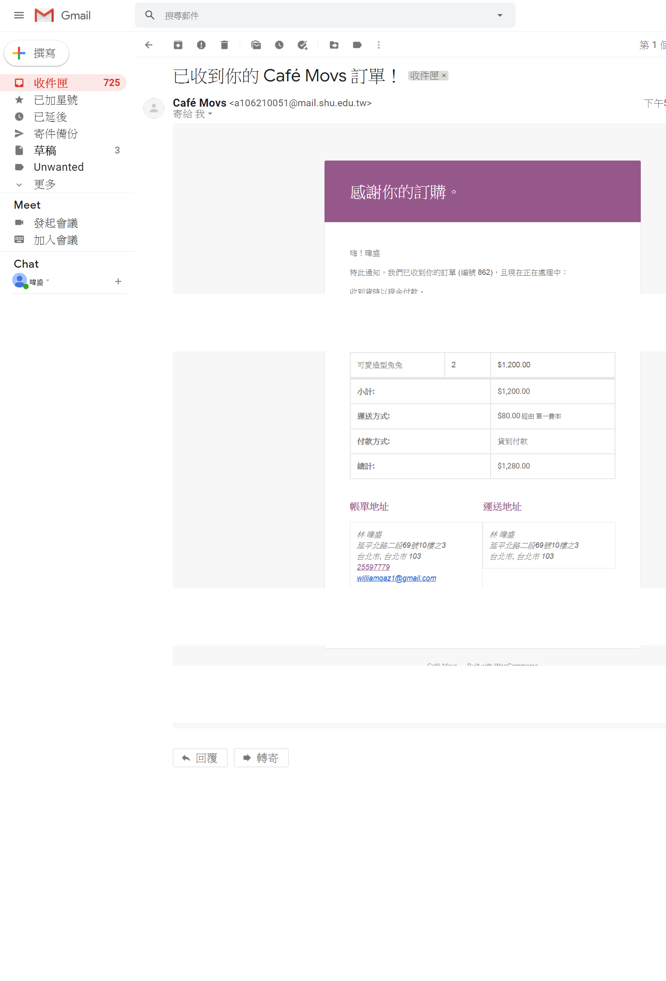Delete the email using the trash icon
The height and width of the screenshot is (981, 666).
tap(225, 45)
